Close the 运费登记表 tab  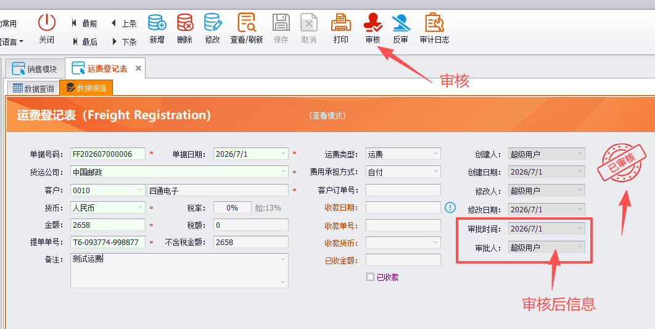(138, 68)
